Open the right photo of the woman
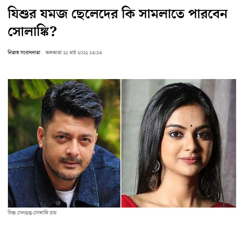The height and width of the screenshot is (226, 246). coord(179,143)
